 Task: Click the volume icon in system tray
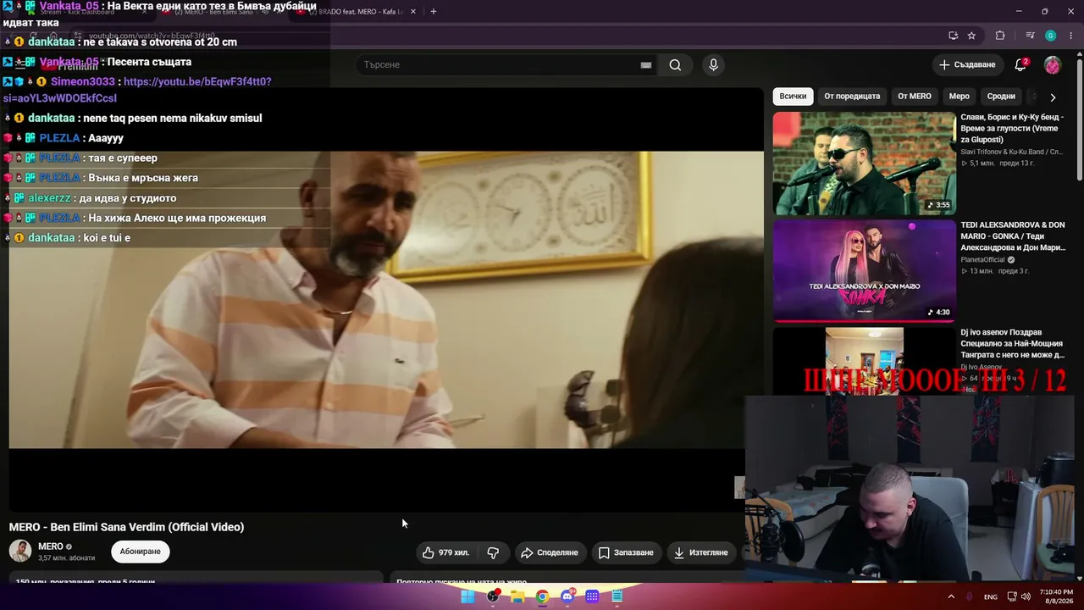tap(1026, 597)
